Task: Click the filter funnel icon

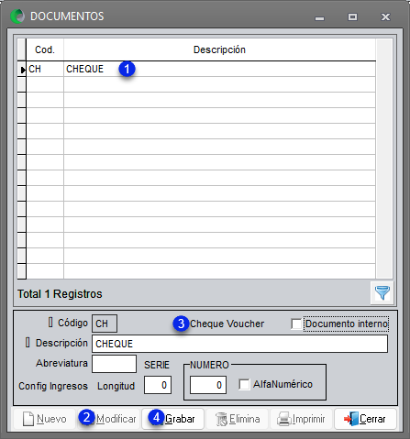Action: pos(382,293)
